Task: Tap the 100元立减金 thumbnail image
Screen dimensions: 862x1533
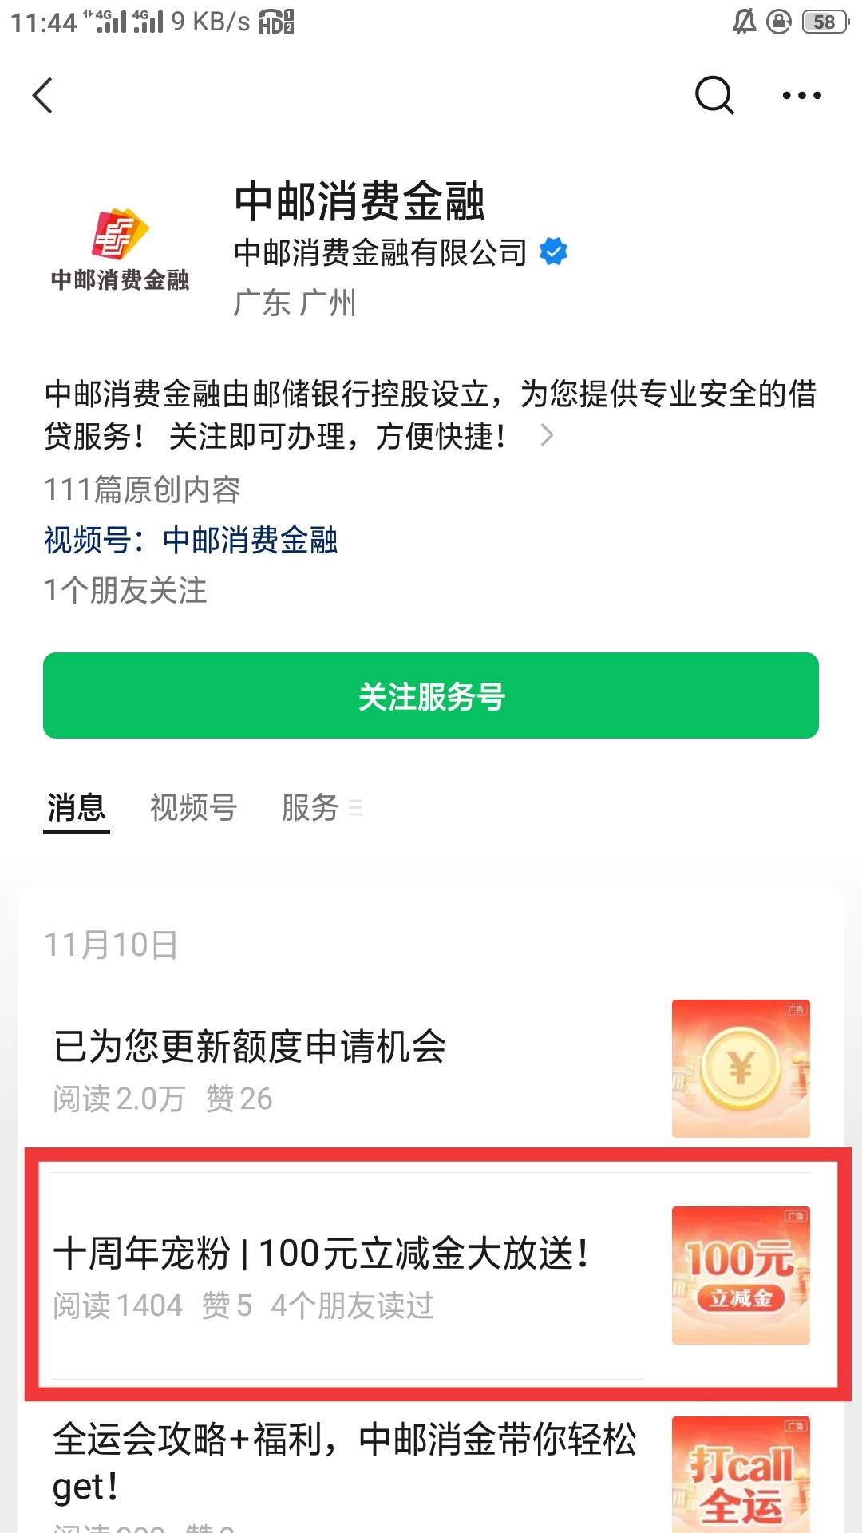Action: coord(741,1275)
